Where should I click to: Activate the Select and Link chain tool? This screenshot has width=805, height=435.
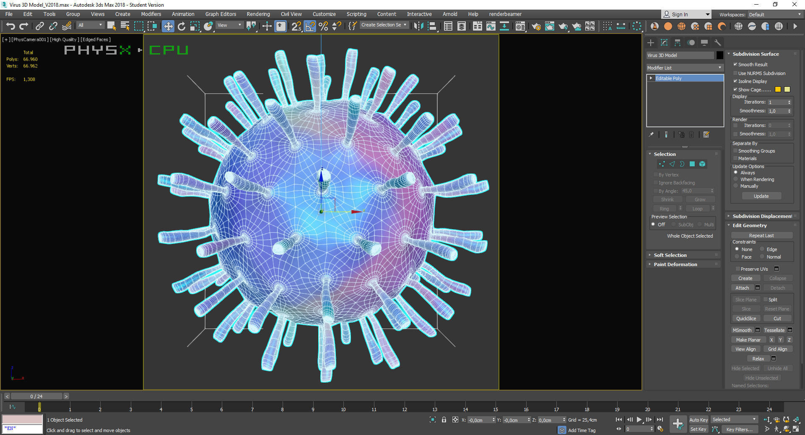tap(40, 26)
